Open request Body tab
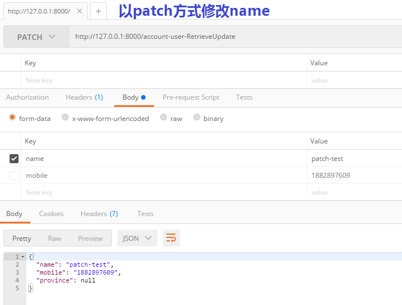Image resolution: width=402 pixels, height=305 pixels. click(x=134, y=97)
